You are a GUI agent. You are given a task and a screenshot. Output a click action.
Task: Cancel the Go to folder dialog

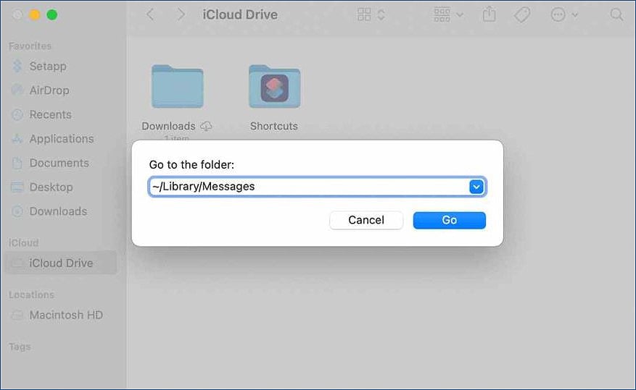(x=366, y=220)
